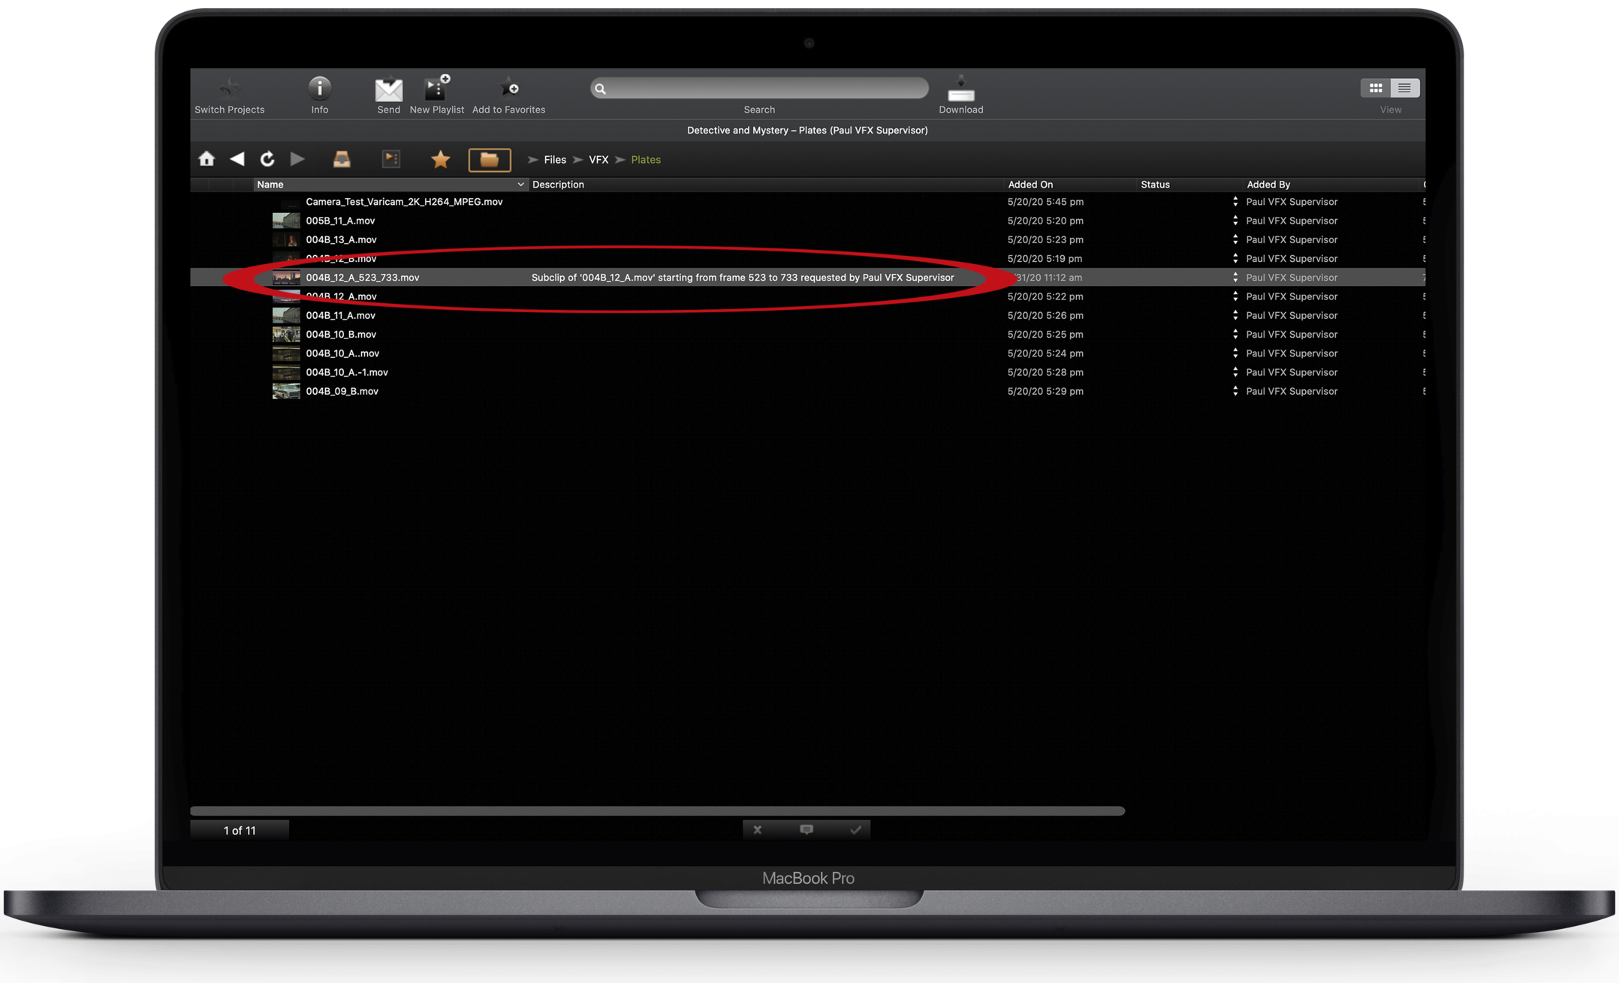
Task: Click into the Search field
Action: tap(759, 89)
